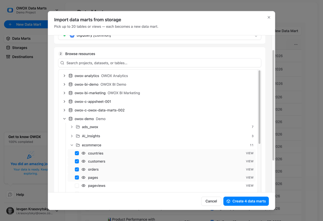Click the dialog outer scrollbar
The width and height of the screenshot is (323, 221).
coord(273,105)
